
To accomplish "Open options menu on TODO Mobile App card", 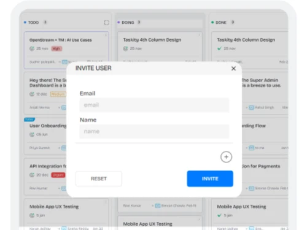I will [106, 202].
